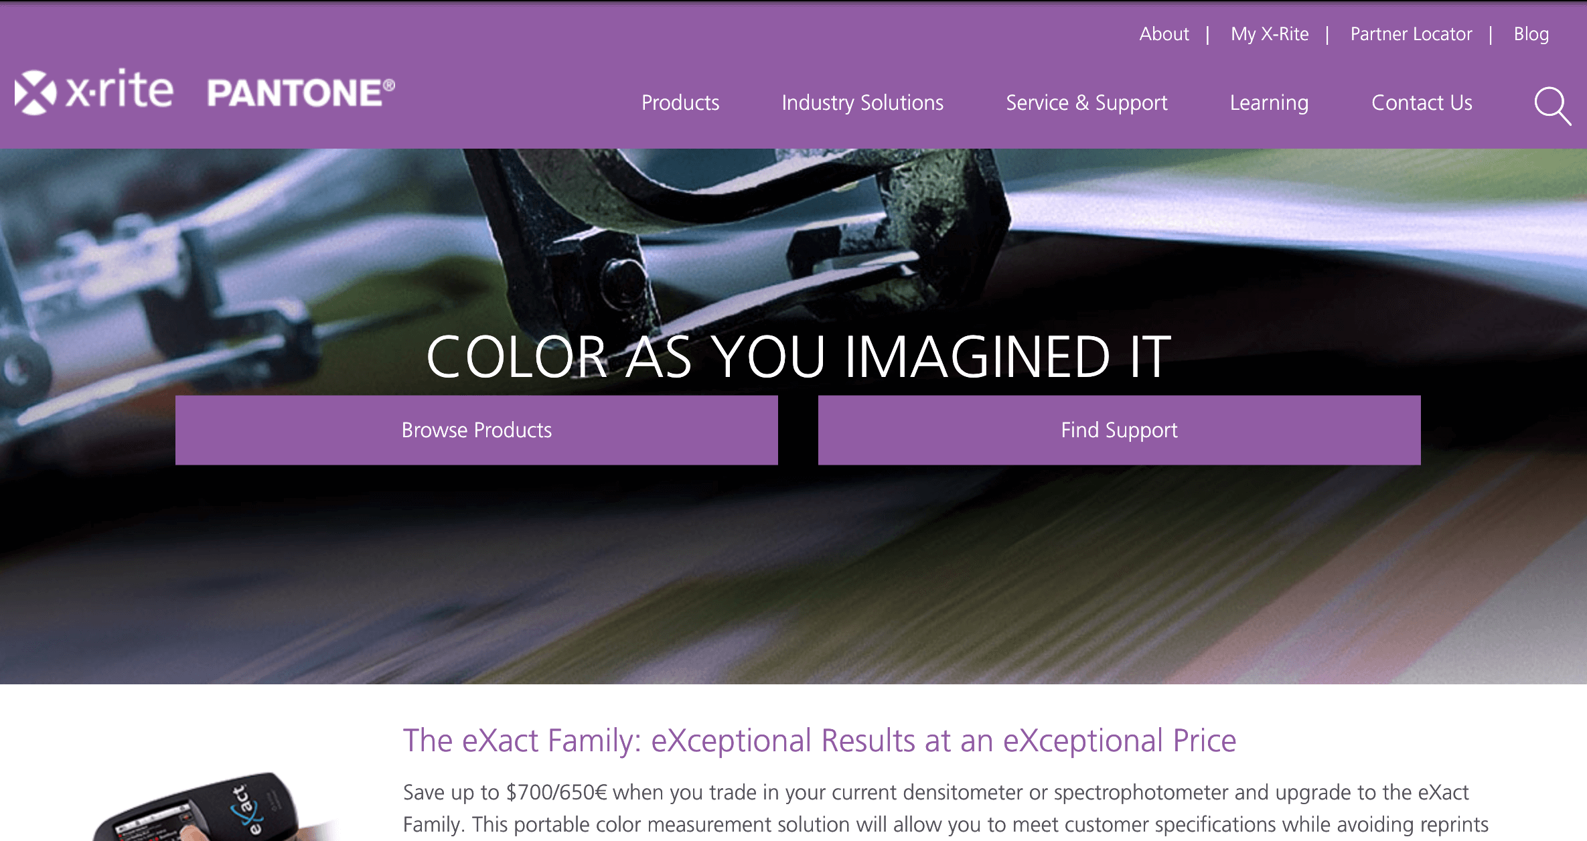
Task: Open the Learning menu
Action: pos(1269,102)
